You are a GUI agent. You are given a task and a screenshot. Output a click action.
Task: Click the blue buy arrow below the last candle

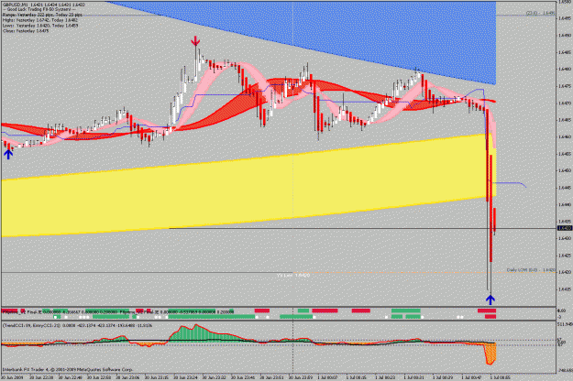click(490, 299)
